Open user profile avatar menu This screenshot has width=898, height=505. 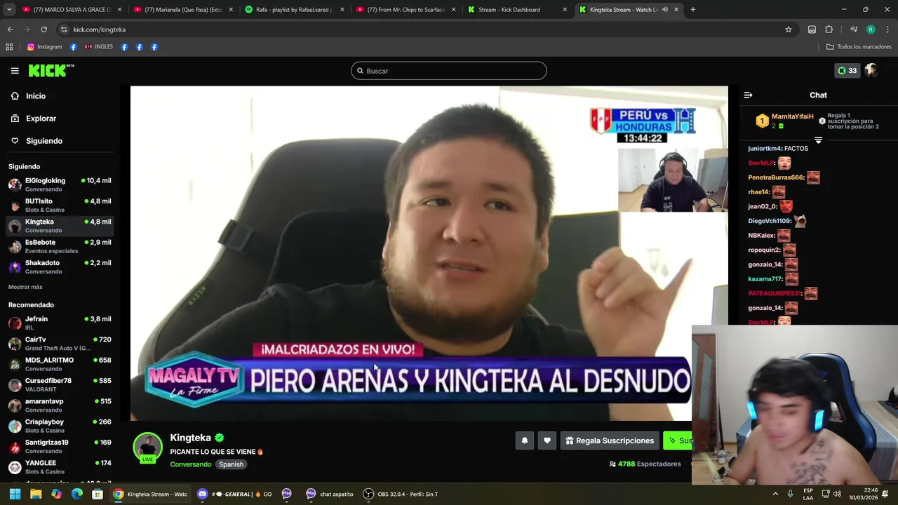871,70
